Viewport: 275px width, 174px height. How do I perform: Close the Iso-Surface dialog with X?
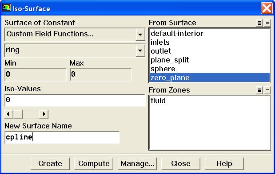[x=267, y=8]
